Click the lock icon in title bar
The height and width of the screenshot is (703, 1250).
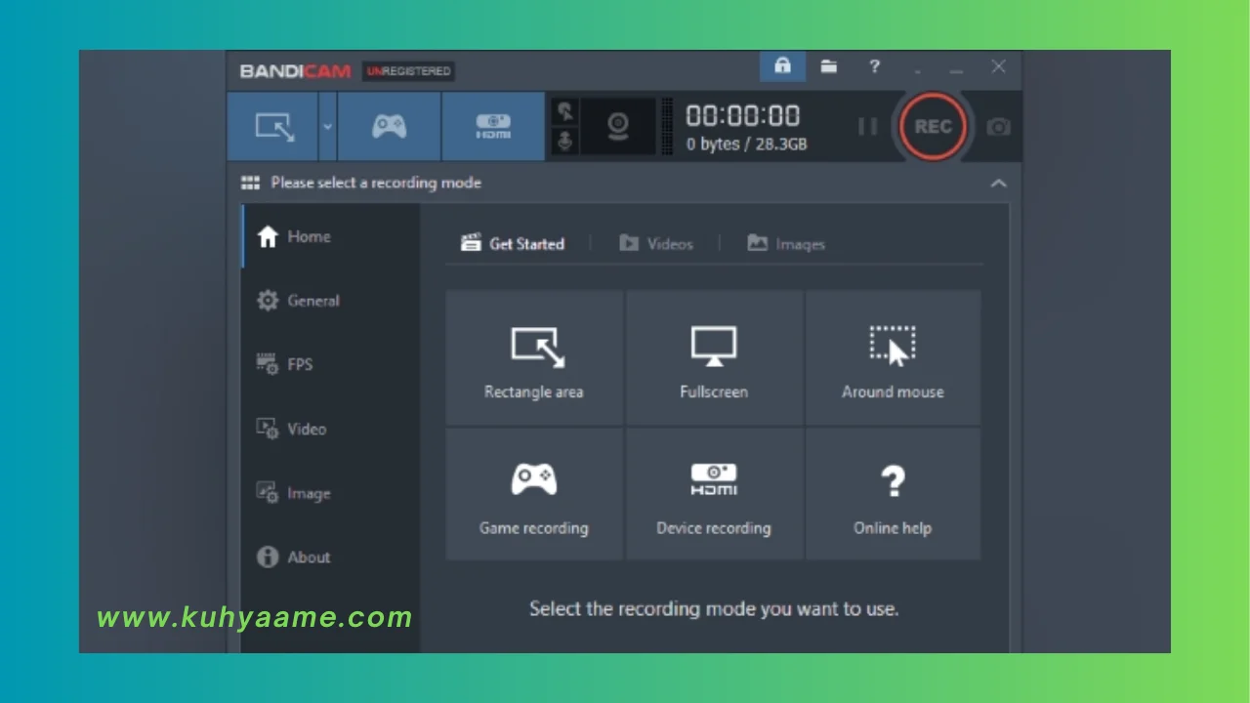click(782, 66)
